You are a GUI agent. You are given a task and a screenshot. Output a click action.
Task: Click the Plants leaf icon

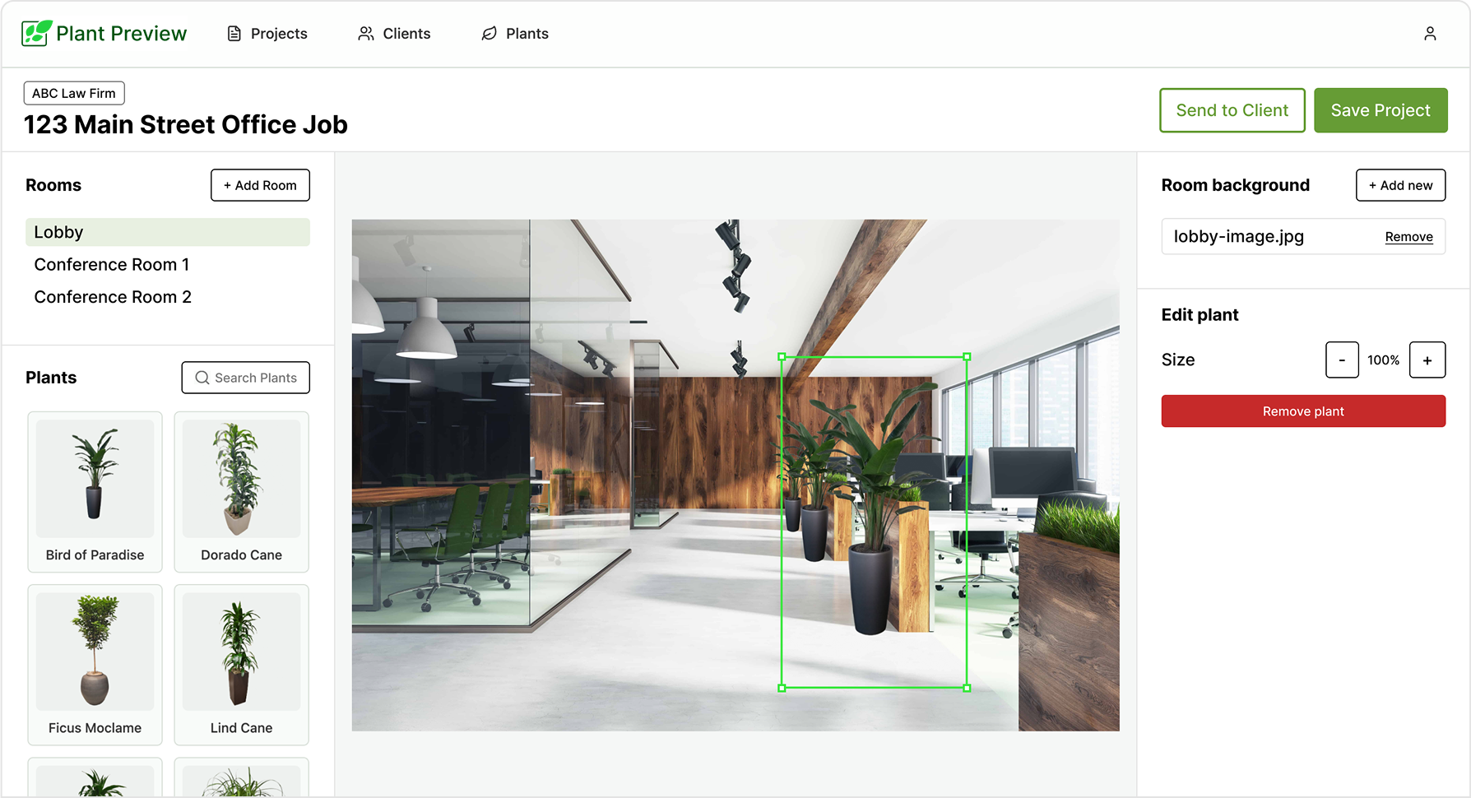(x=490, y=34)
